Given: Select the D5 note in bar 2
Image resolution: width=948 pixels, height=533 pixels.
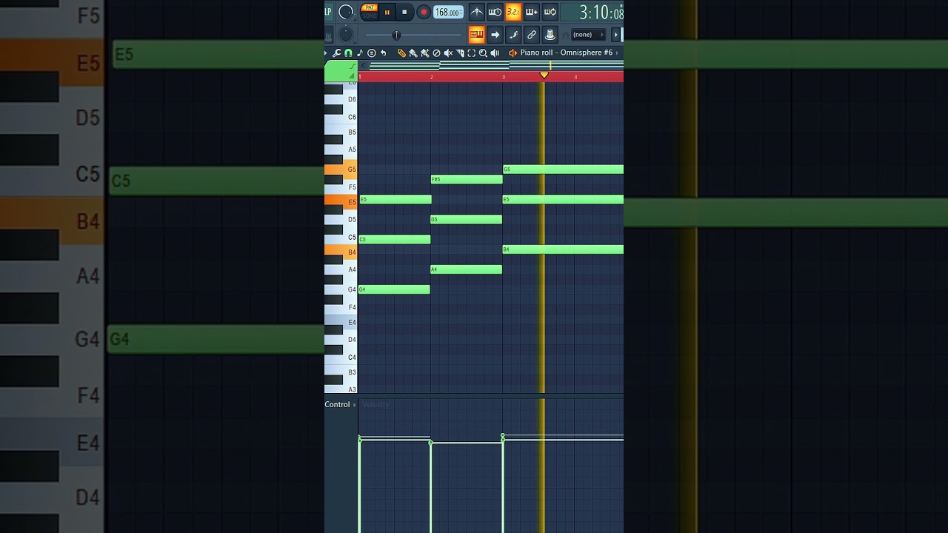Looking at the screenshot, I should (x=467, y=219).
